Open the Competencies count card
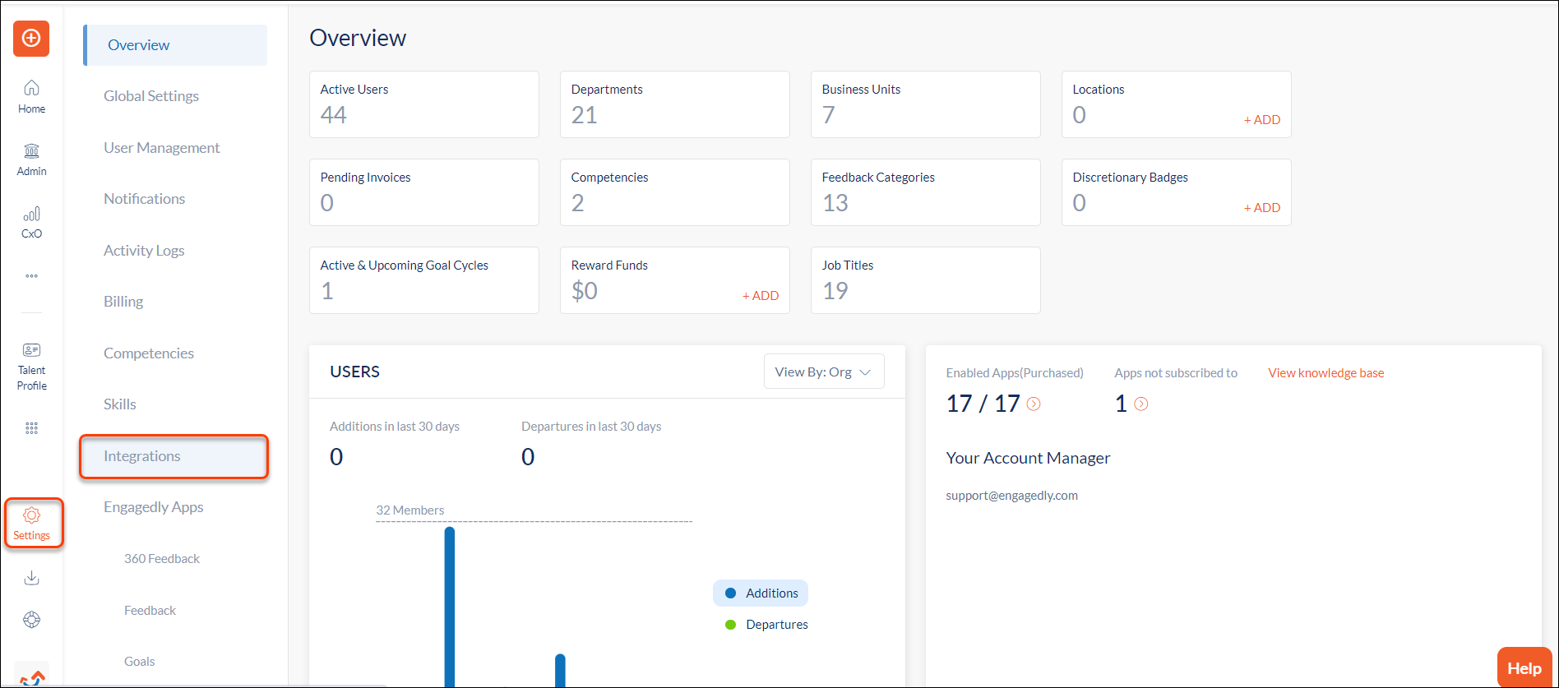The width and height of the screenshot is (1559, 688). pos(675,192)
